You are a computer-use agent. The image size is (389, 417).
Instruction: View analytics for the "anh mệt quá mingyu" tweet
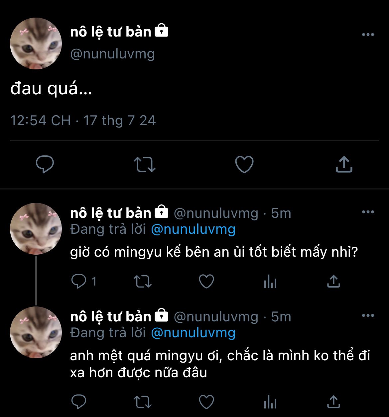(270, 402)
